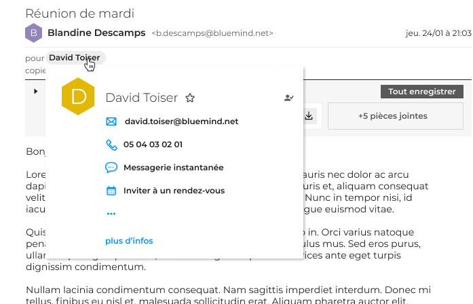Click the 'Tout enregistrer' button
The width and height of the screenshot is (473, 304).
coord(421,92)
